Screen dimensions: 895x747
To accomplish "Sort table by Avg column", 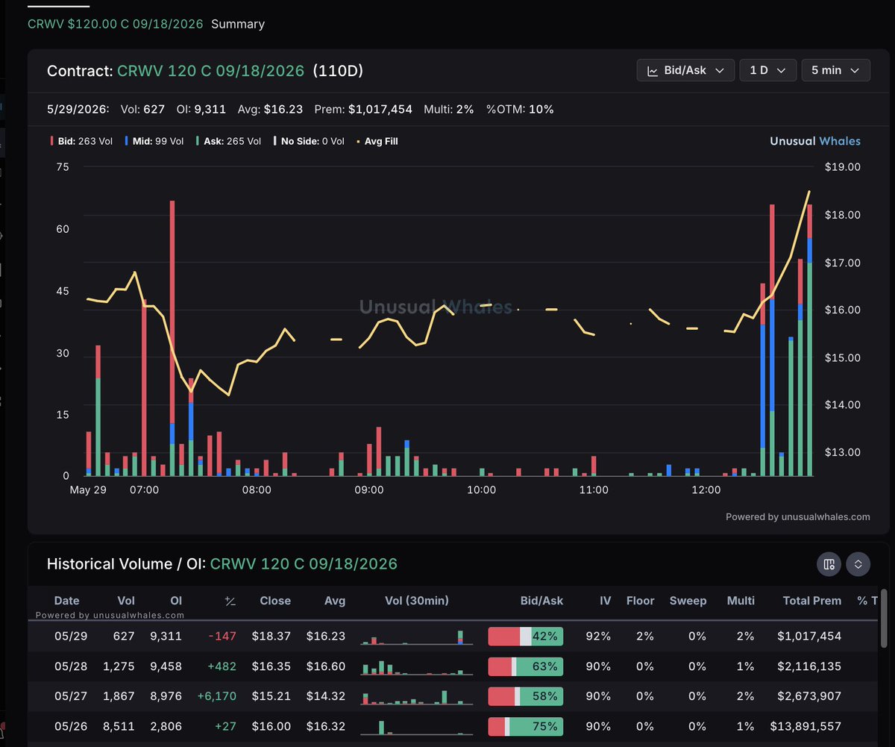I will point(334,600).
